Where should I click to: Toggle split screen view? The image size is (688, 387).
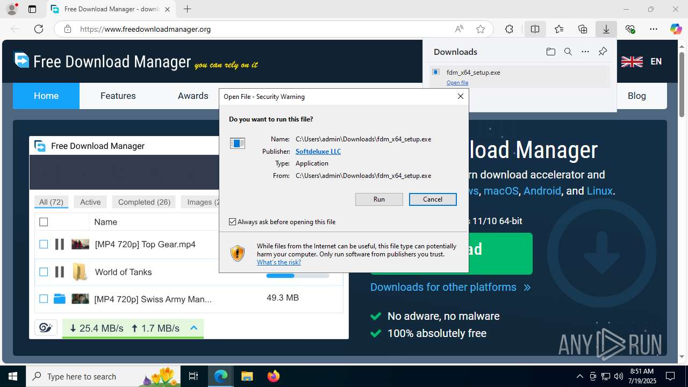pos(535,29)
